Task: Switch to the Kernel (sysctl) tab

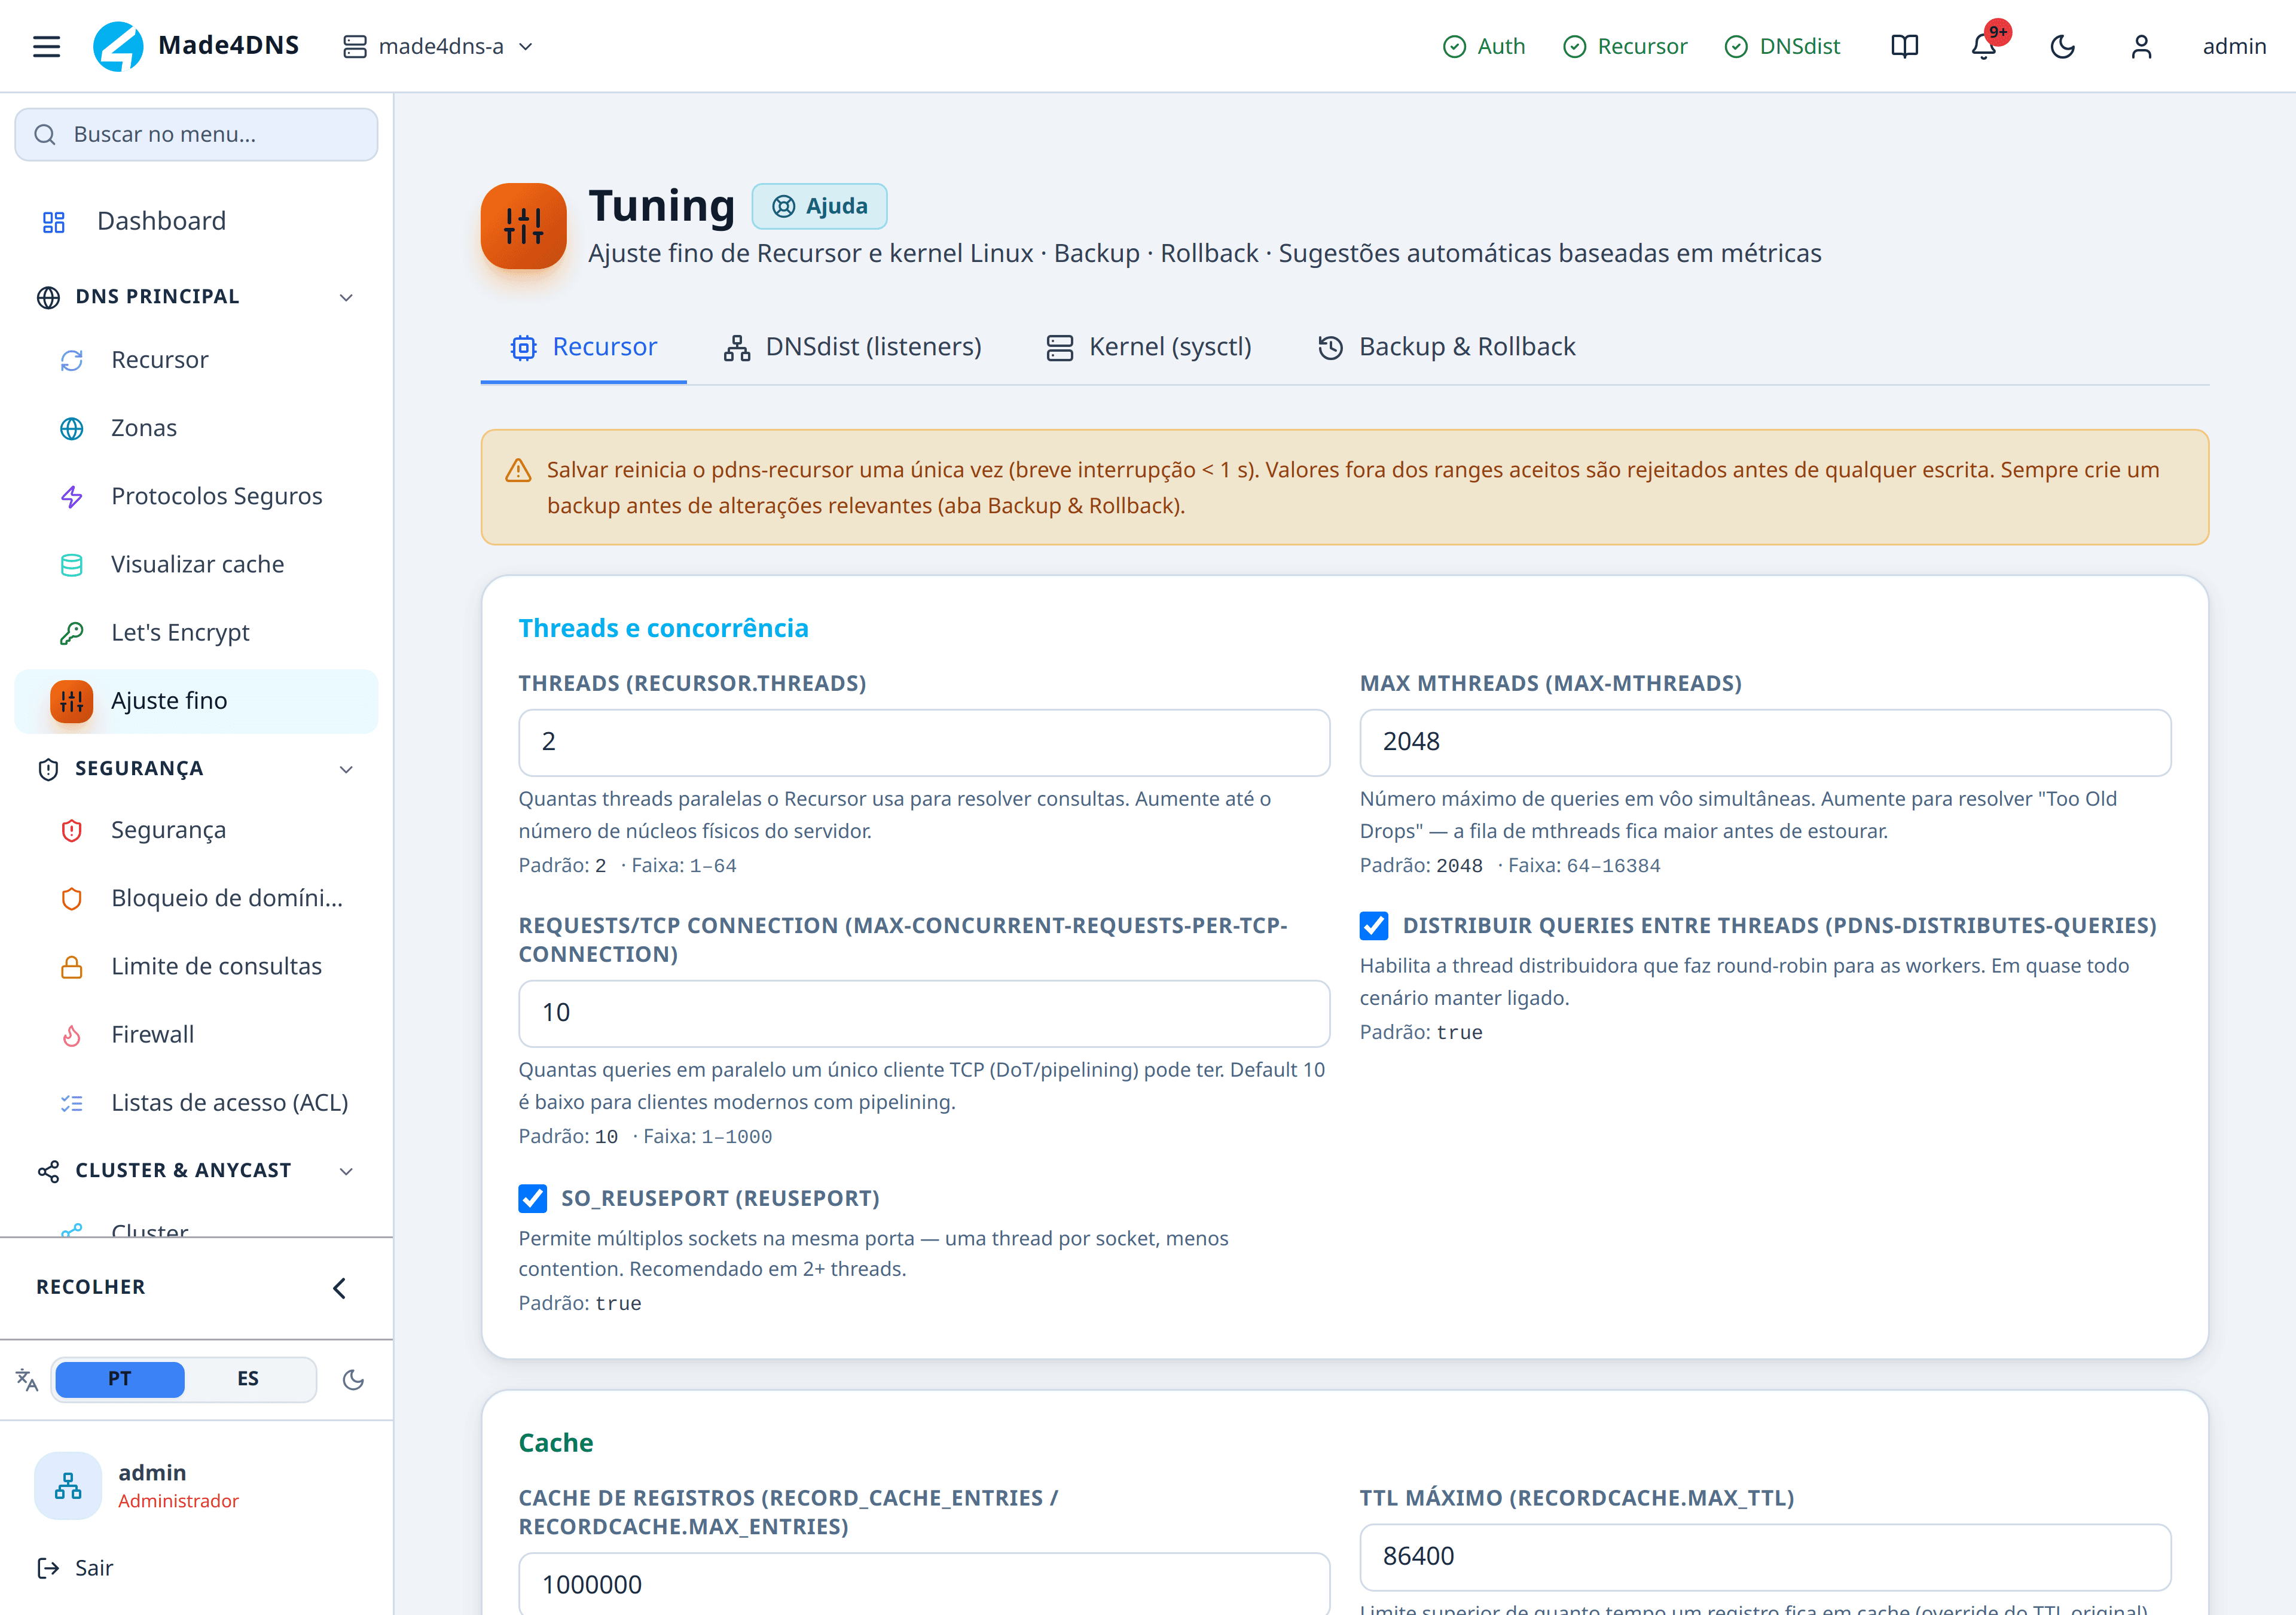Action: (x=1148, y=346)
